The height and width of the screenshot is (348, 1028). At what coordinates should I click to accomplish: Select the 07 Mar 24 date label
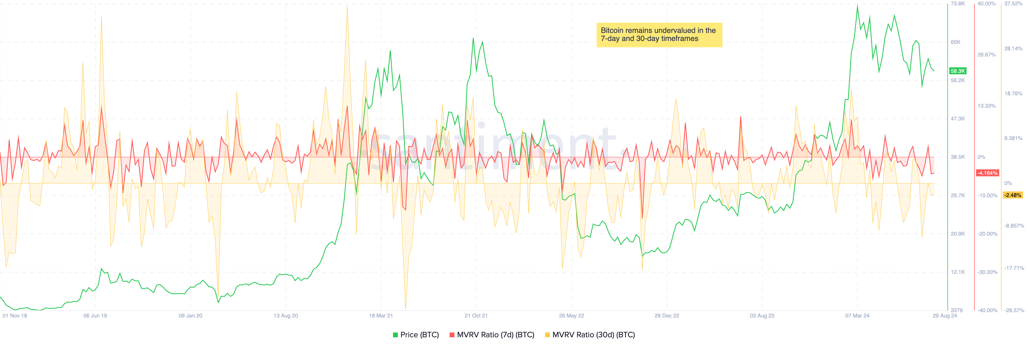[857, 316]
